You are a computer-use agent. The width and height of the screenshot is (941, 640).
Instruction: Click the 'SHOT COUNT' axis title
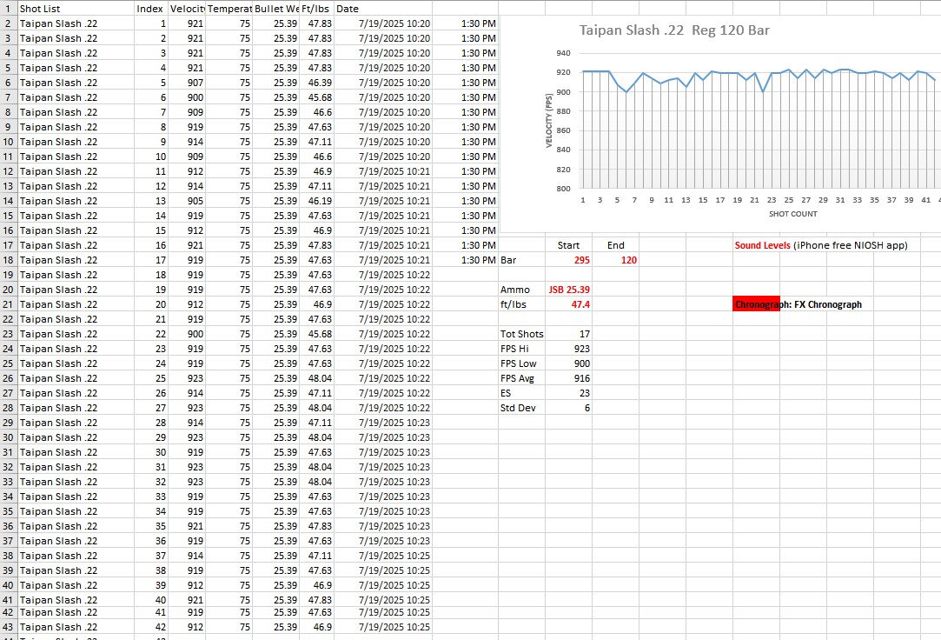792,214
